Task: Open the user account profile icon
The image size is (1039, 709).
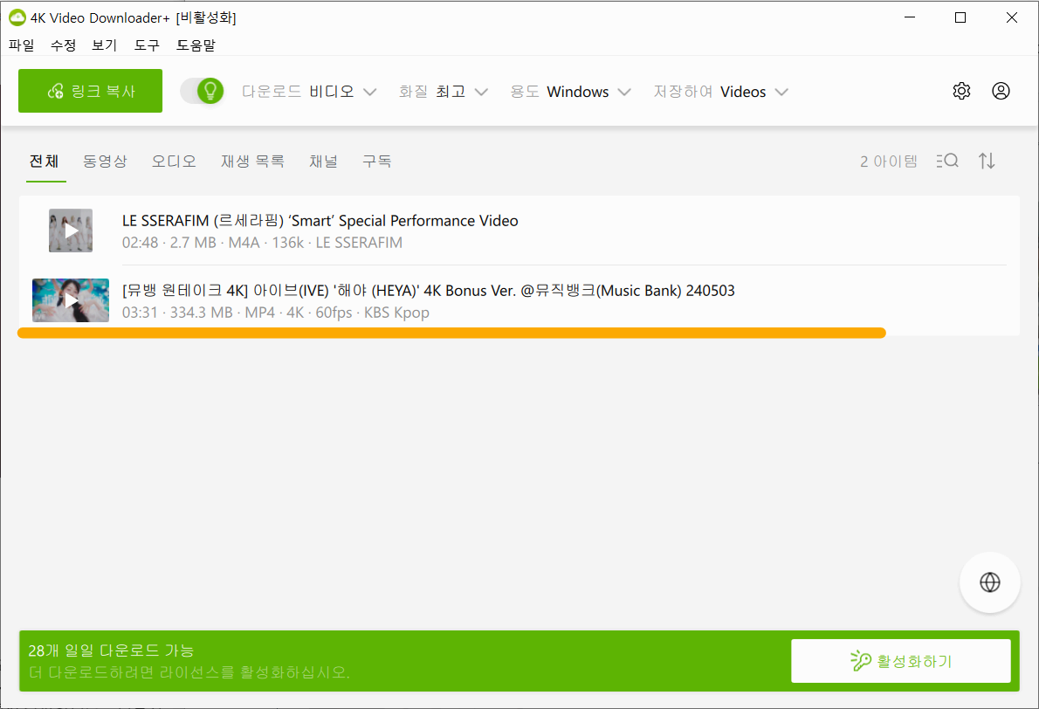Action: [1001, 91]
